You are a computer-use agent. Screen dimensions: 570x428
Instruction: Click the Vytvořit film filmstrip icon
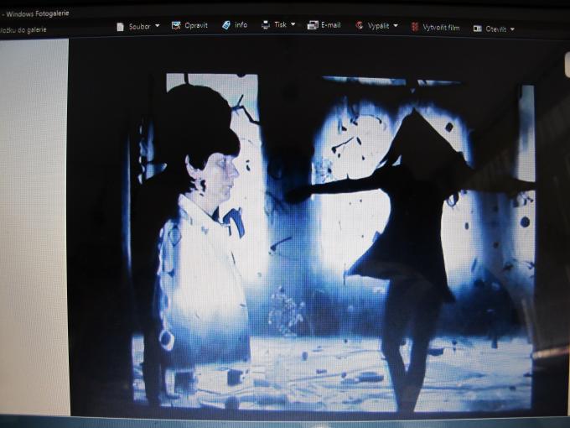click(415, 27)
